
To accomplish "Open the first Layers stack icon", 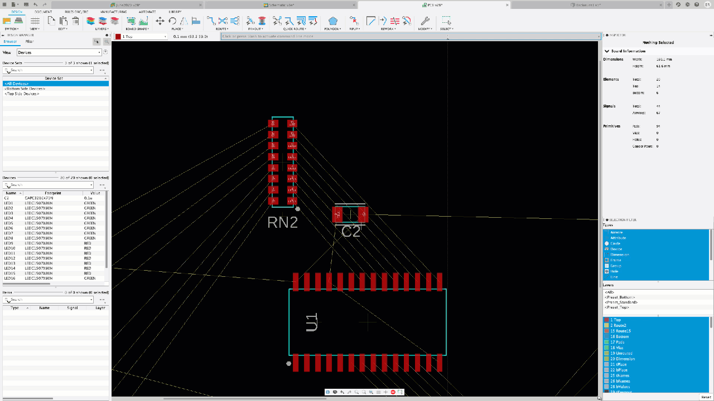I will pos(90,21).
